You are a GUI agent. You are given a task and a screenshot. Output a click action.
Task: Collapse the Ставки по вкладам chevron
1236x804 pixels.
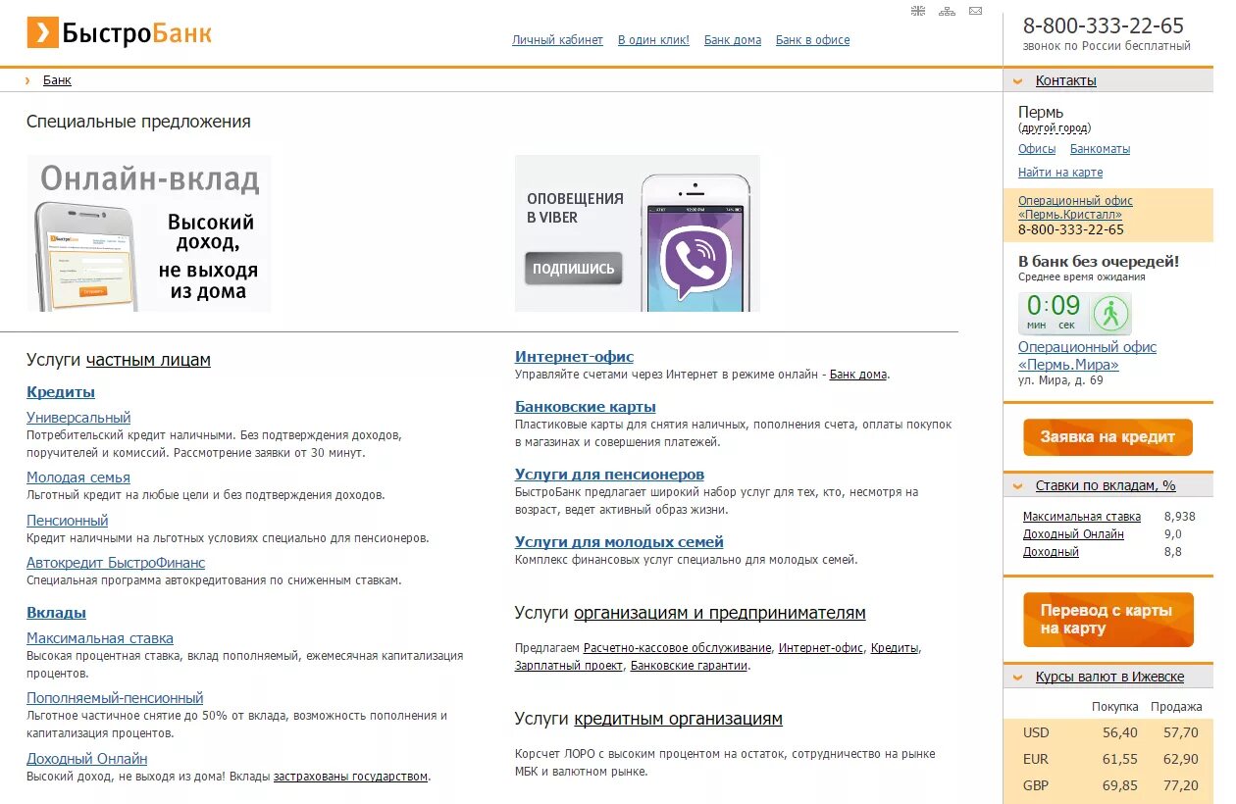[1017, 486]
